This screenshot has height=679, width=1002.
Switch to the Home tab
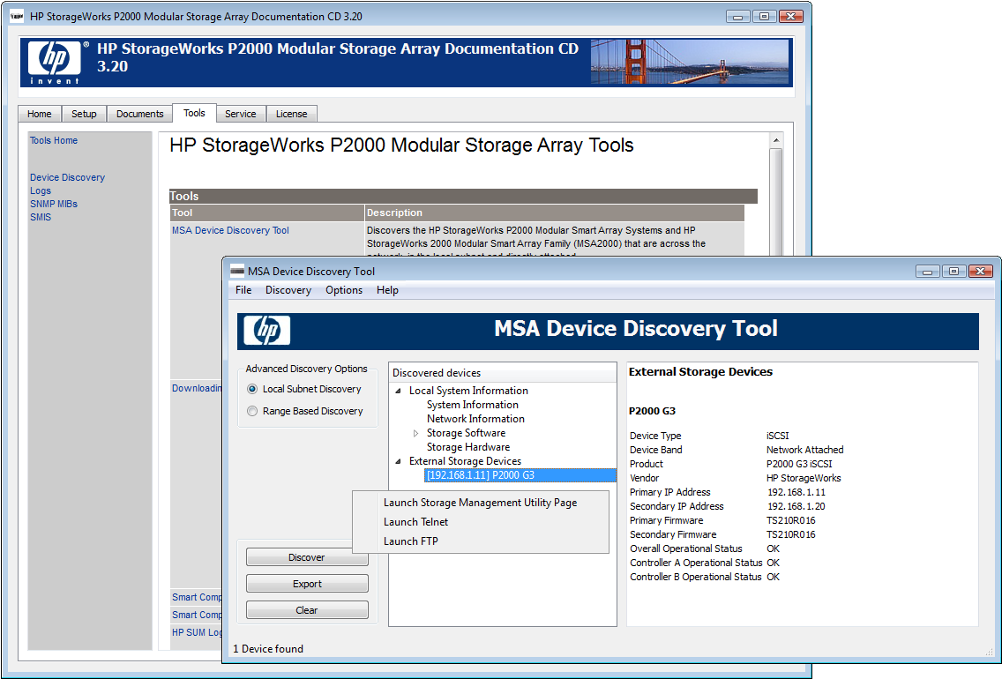tap(40, 114)
